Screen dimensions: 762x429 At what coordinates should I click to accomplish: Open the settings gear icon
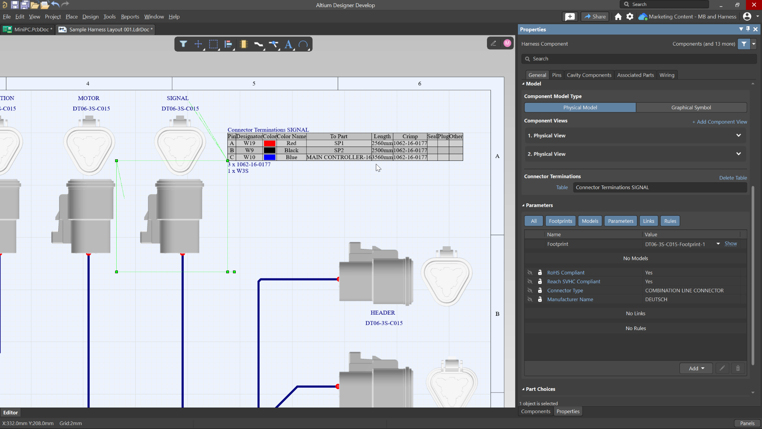[x=630, y=16]
